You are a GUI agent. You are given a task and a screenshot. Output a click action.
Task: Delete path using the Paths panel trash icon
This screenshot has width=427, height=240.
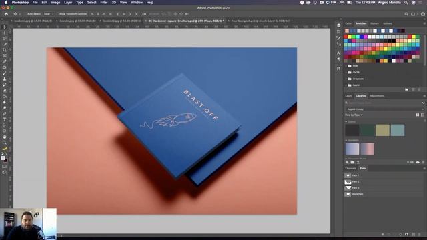tap(420, 234)
